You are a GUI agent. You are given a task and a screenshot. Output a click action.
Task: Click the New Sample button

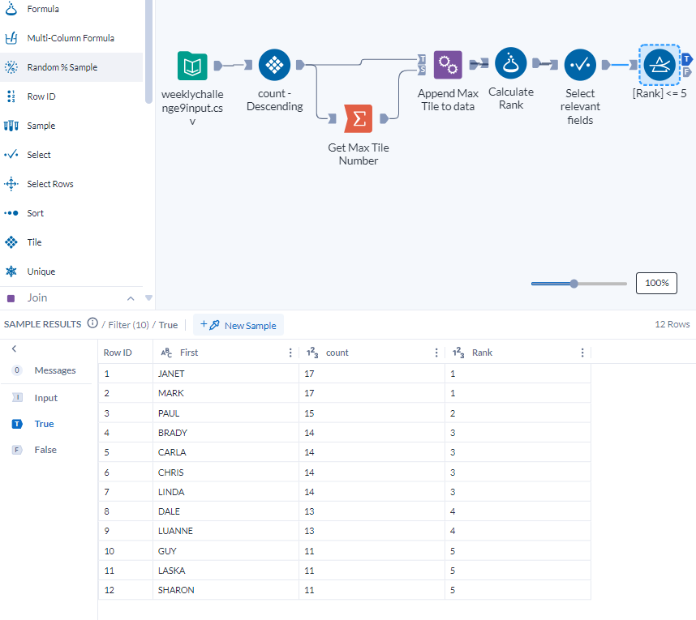click(238, 324)
